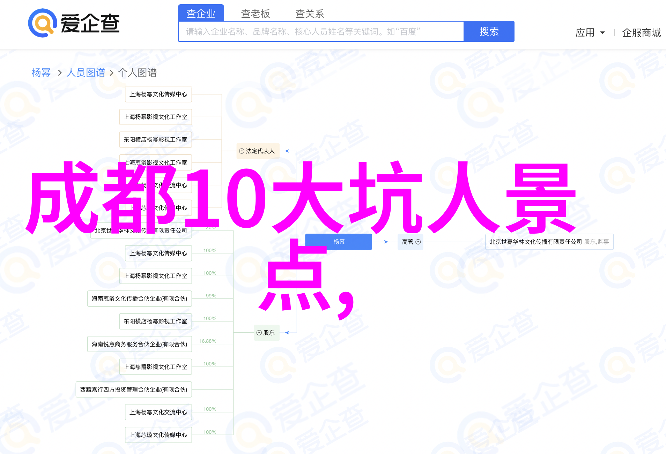Open the 查关系 tab

pyautogui.click(x=310, y=13)
